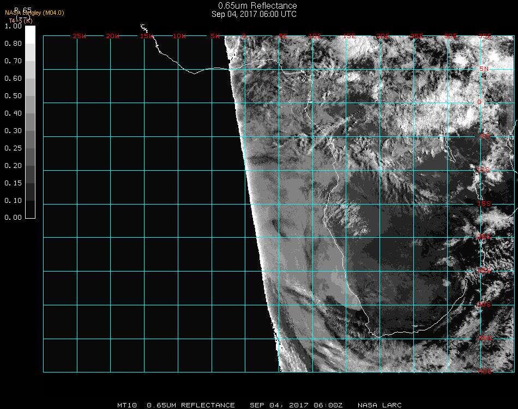The width and height of the screenshot is (518, 409).
Task: Click the mid-gray colorbar segment beside 0.40
Action: pos(30,122)
